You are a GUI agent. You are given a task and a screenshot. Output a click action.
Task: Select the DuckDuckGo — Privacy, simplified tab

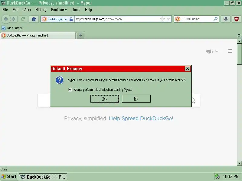38,35
